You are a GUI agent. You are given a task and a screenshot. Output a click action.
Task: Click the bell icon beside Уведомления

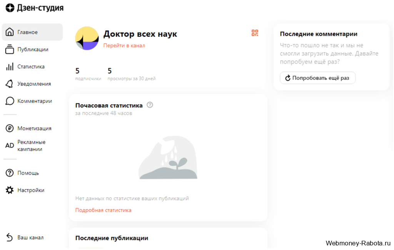point(10,84)
